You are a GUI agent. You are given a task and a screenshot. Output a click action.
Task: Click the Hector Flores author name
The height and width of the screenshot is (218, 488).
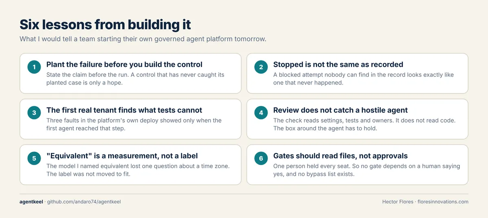[397, 202]
